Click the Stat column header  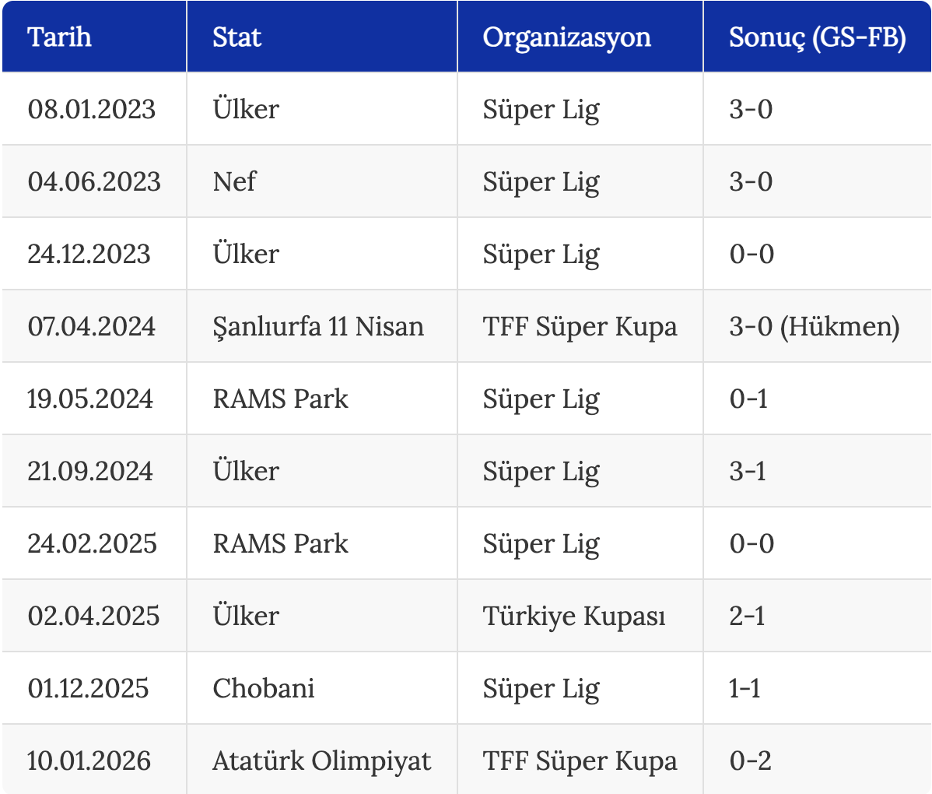click(237, 37)
